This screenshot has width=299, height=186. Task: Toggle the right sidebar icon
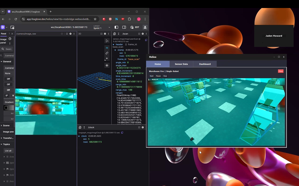tap(124, 27)
